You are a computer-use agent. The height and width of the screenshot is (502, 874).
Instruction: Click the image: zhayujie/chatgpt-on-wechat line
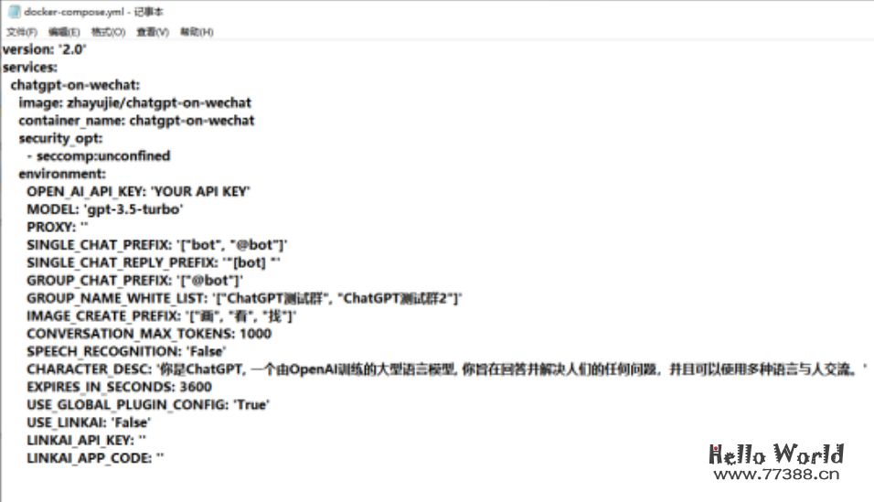click(134, 102)
